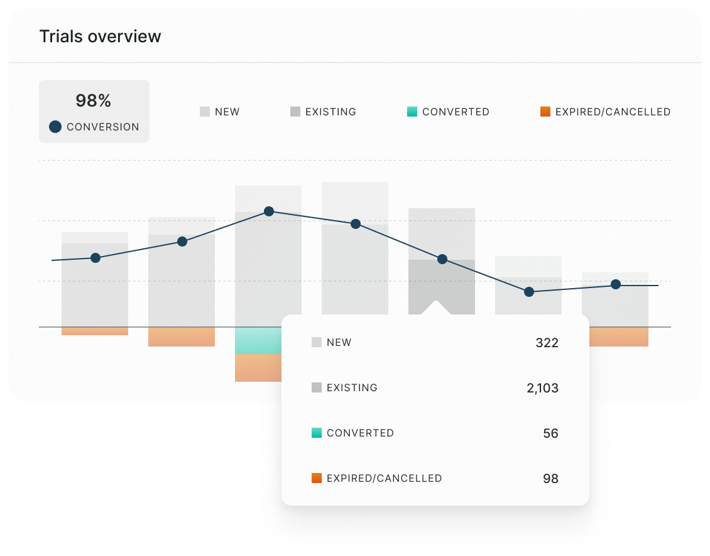Click the dark blue CONVERSION dot in badge

55,126
